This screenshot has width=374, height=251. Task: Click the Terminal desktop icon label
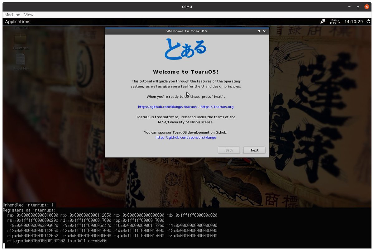pyautogui.click(x=21, y=27)
